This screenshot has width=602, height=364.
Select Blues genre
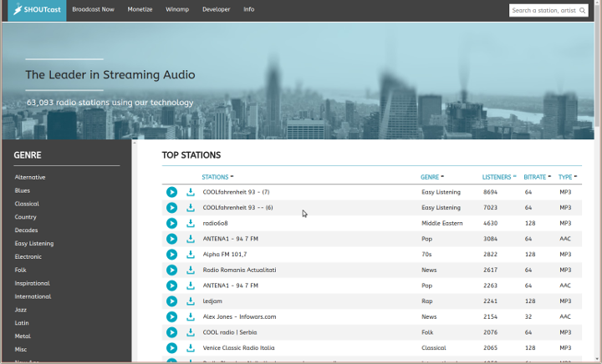(23, 190)
